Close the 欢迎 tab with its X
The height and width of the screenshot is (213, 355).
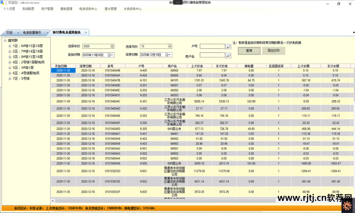coord(18,33)
